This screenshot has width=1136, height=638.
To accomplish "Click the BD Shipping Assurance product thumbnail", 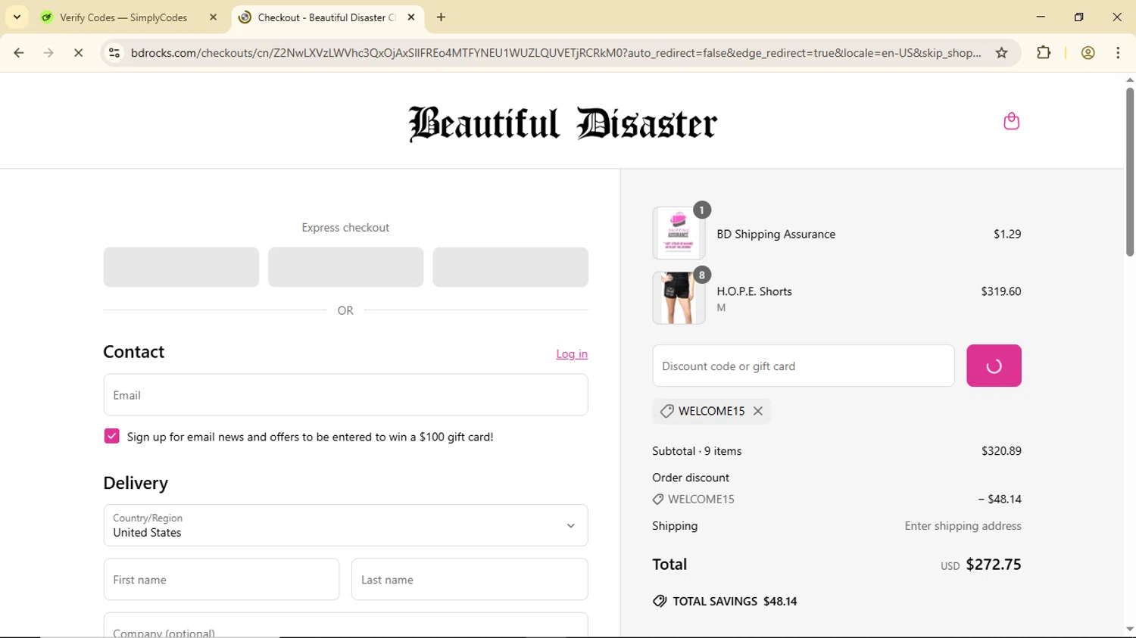I will [679, 234].
